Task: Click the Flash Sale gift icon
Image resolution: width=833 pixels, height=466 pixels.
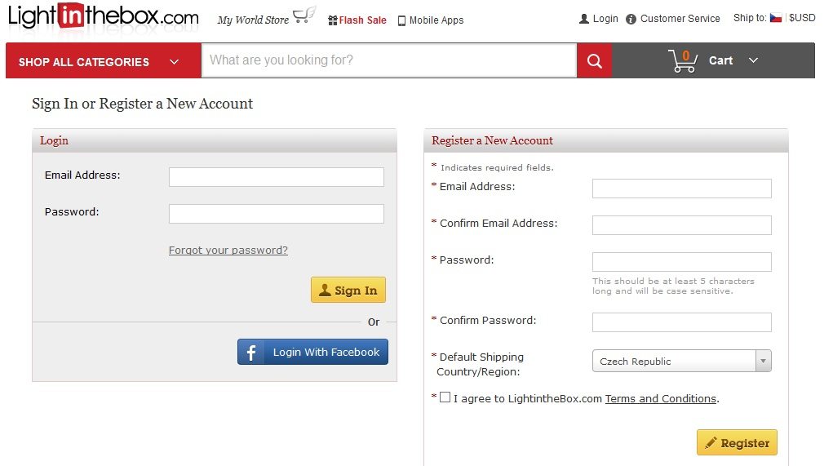Action: coord(333,20)
